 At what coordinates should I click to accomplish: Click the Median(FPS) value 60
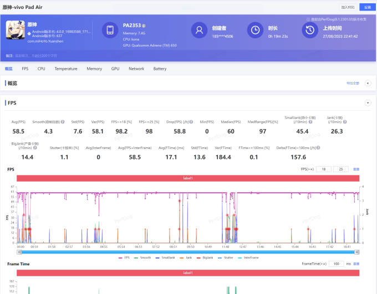coord(231,131)
